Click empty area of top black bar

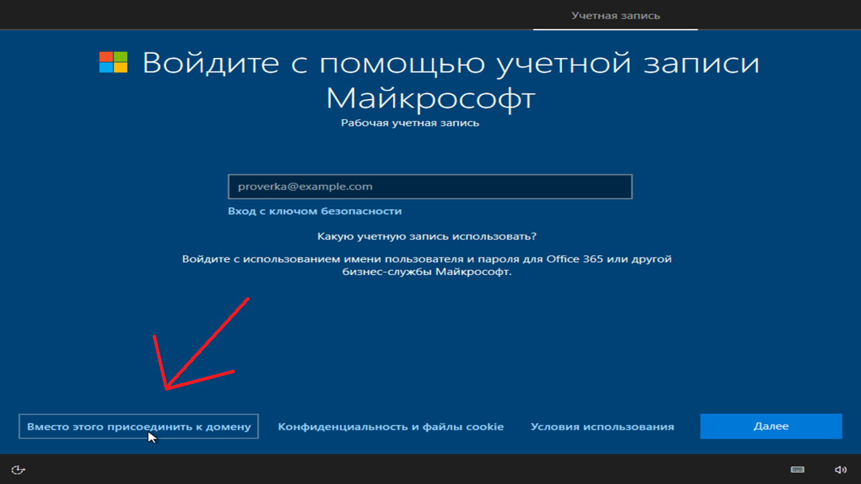click(269, 15)
